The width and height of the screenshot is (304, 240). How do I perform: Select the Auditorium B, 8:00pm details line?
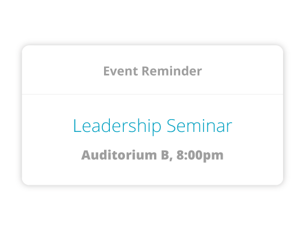pos(152,155)
